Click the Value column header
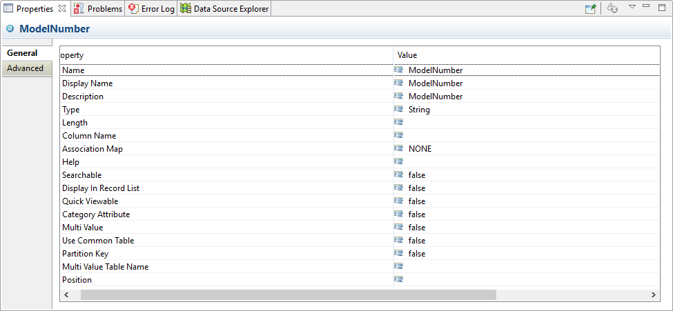This screenshot has width=673, height=311. coord(407,55)
